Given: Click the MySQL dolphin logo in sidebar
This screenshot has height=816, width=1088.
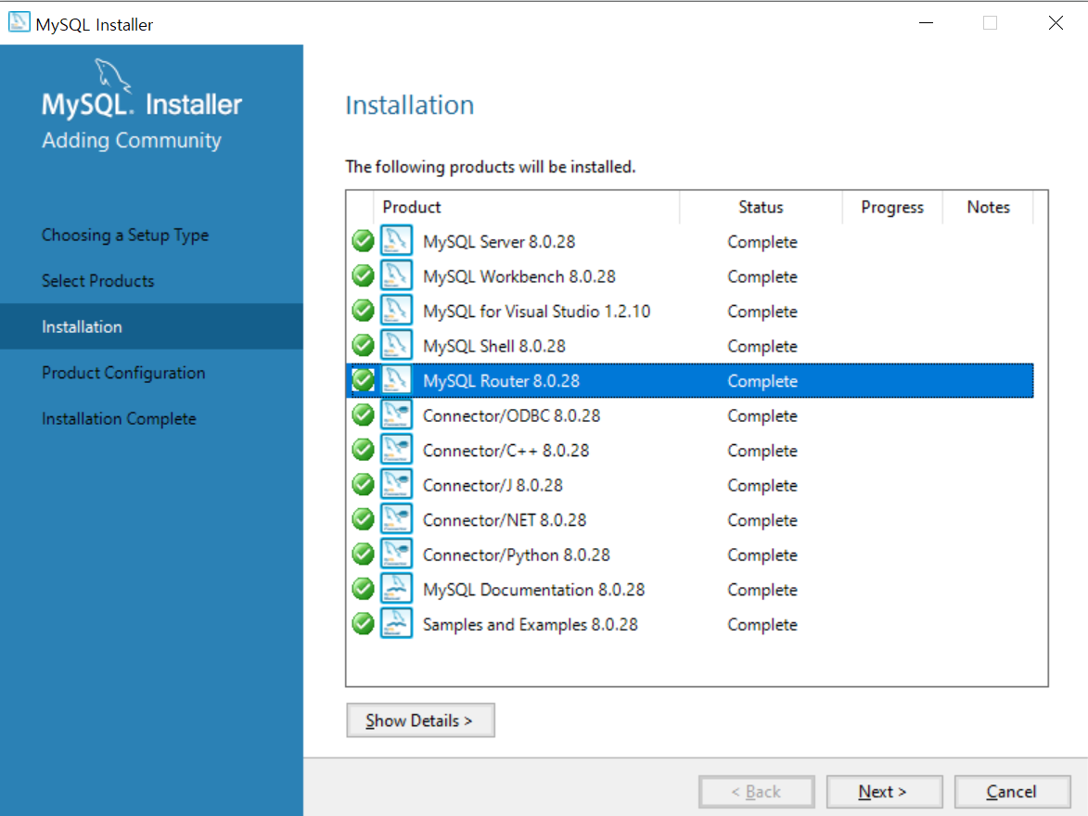Looking at the screenshot, I should tap(112, 76).
